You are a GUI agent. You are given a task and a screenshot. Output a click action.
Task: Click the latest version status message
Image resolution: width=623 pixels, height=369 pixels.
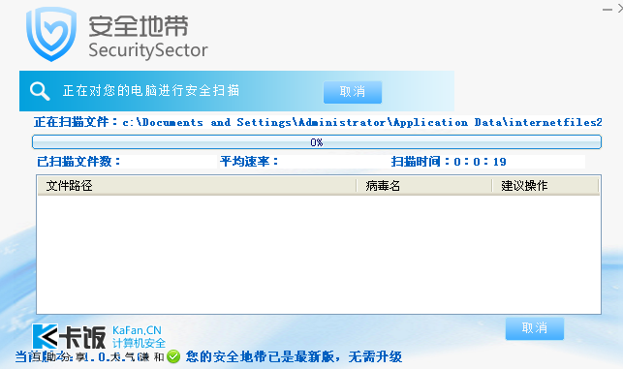[294, 356]
